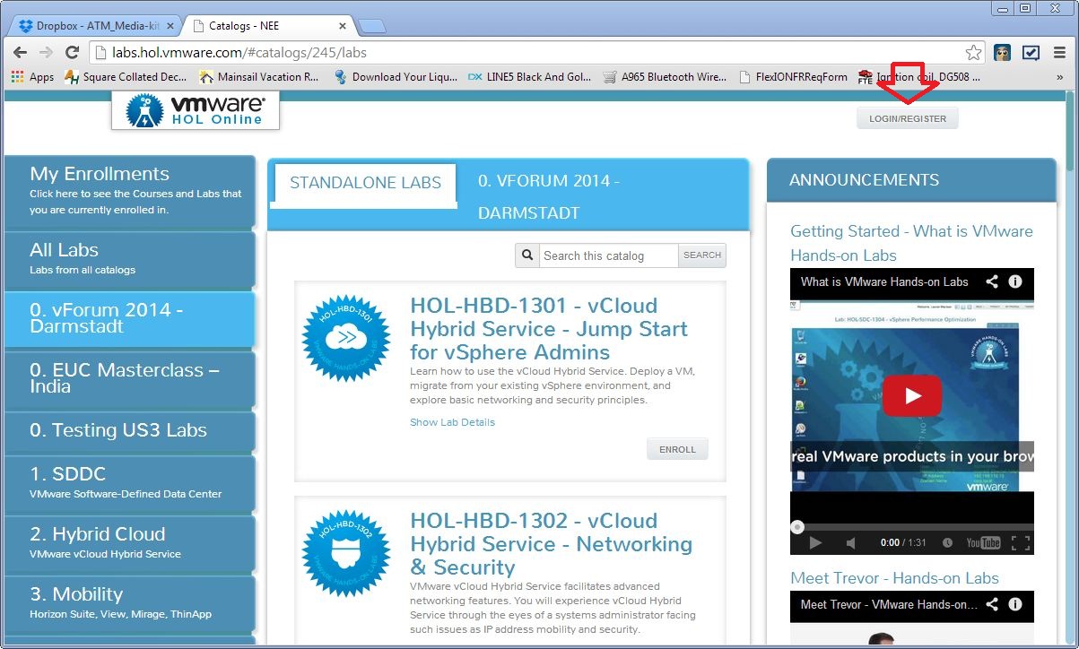
Task: Click the magnifier icon in catalog search
Action: [526, 255]
